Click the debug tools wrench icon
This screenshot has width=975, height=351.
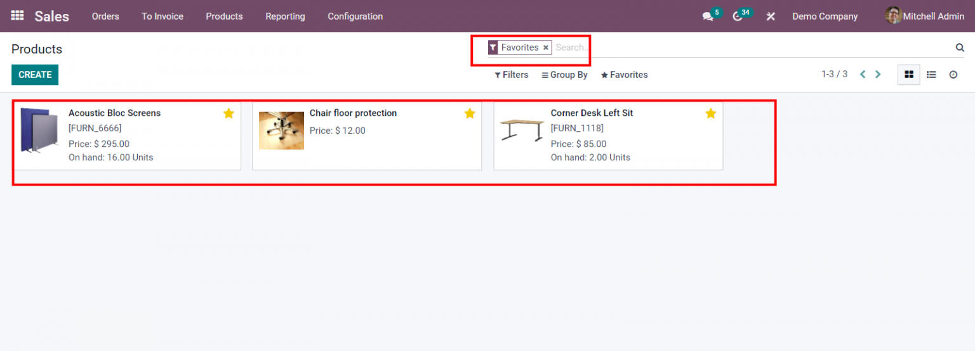pos(771,16)
